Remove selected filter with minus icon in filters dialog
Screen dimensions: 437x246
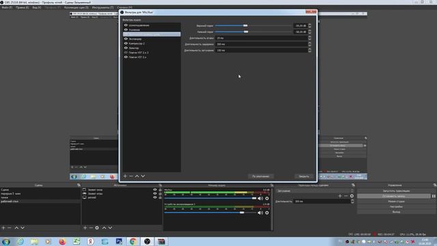131,176
